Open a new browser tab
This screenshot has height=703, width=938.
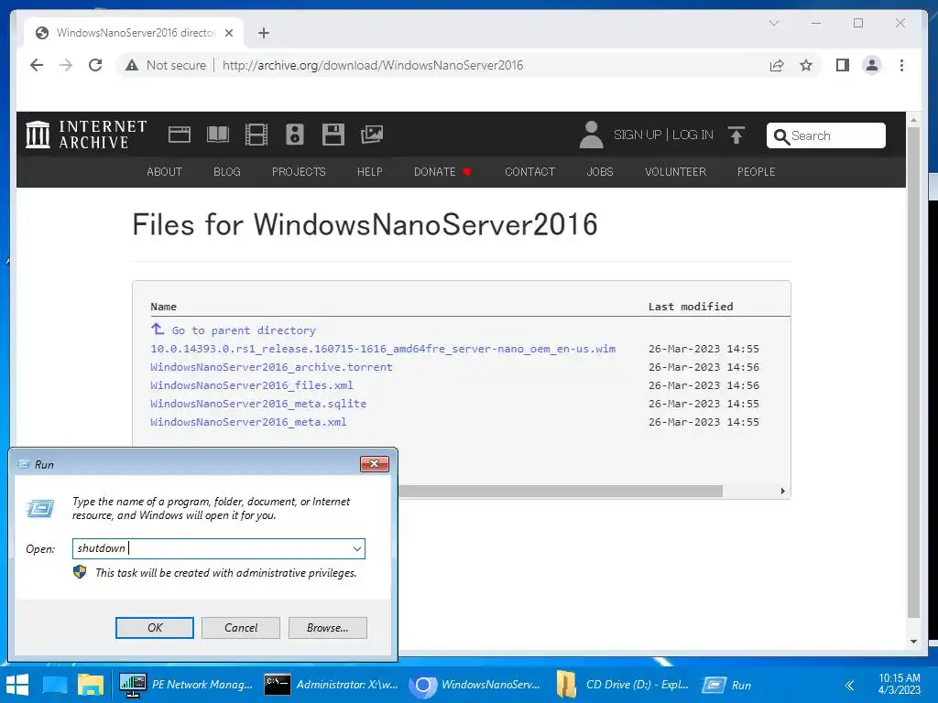[264, 33]
